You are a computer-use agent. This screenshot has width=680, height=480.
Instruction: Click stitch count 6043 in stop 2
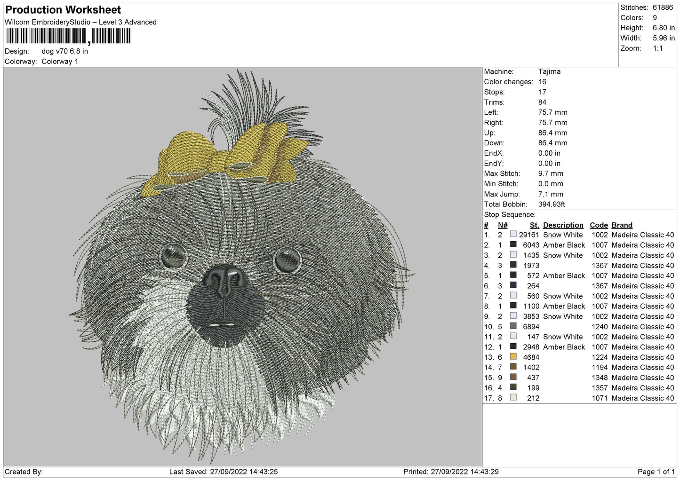531,245
